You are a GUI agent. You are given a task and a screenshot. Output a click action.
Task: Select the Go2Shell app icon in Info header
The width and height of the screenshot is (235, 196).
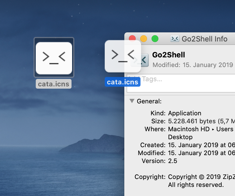[x=140, y=60]
